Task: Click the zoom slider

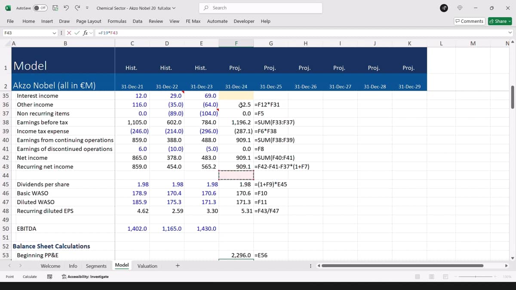Action: coord(476,277)
